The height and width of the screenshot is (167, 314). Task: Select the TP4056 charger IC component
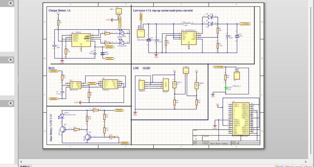coord(81,40)
